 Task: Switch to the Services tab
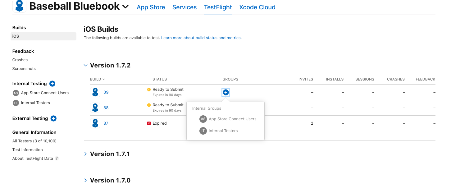(x=184, y=7)
